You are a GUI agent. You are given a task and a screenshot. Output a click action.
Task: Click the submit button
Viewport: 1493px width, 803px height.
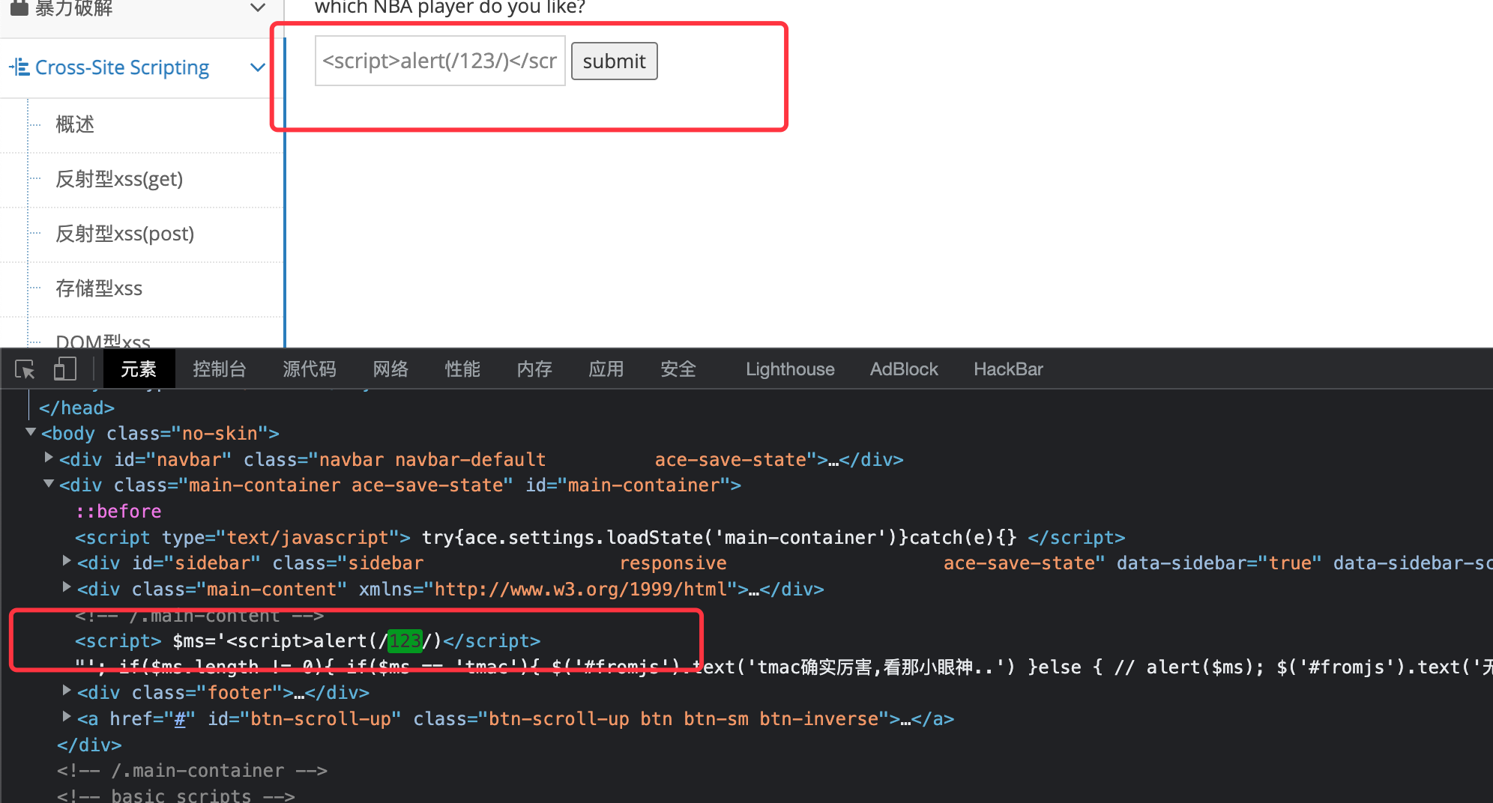coord(615,61)
